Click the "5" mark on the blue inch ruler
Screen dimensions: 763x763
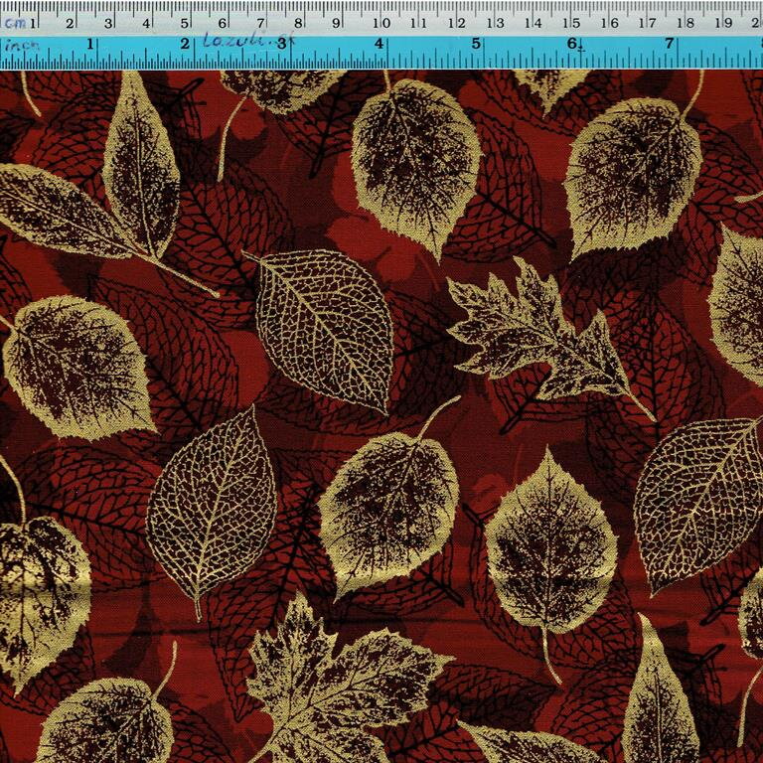click(476, 44)
